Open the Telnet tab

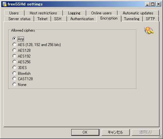tap(43, 19)
